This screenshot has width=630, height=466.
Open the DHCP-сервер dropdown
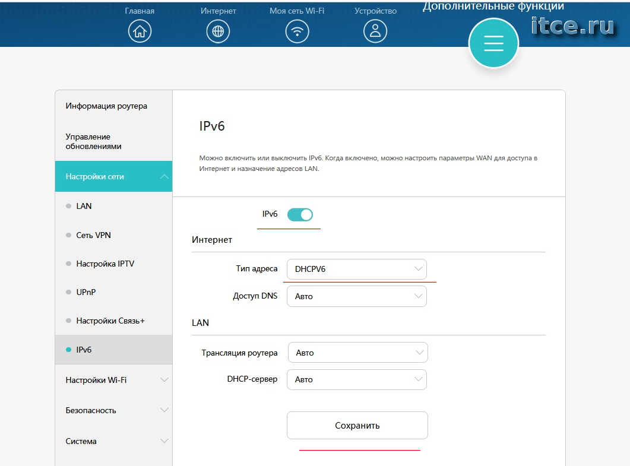[x=356, y=379]
